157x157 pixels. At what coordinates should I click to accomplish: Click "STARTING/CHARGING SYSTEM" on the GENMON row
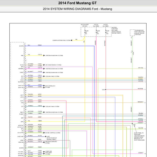coord(54,69)
